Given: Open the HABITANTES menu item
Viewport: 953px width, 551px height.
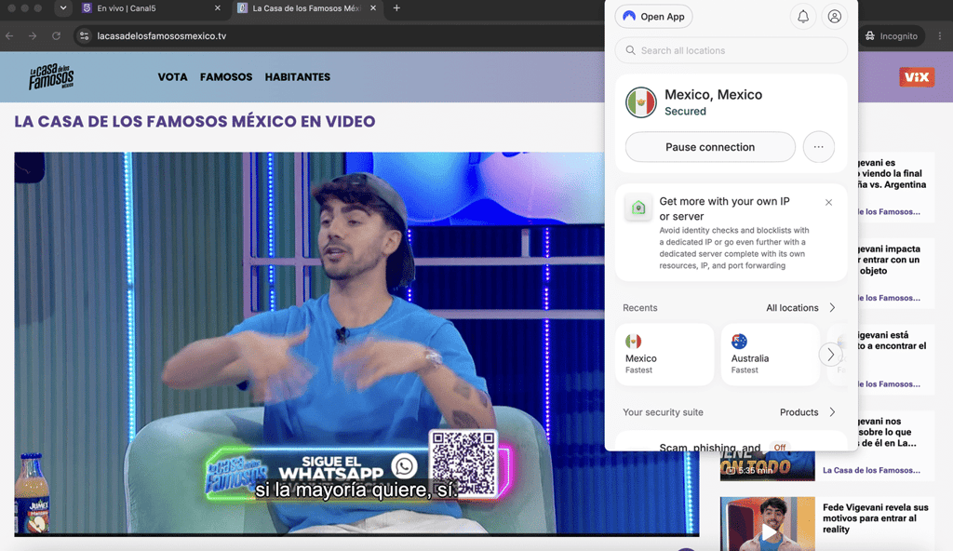Looking at the screenshot, I should tap(298, 77).
